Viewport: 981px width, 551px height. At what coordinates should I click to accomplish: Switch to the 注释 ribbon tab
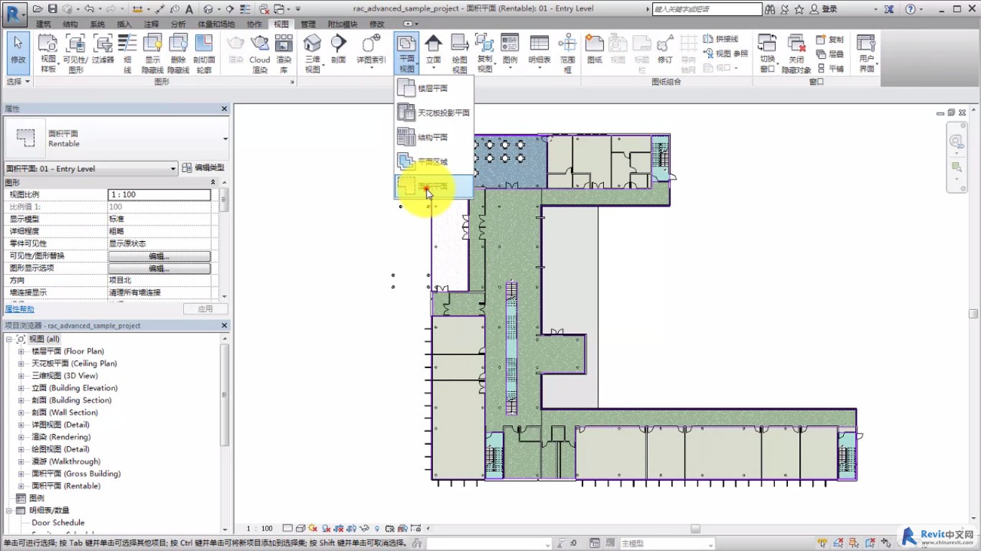point(152,24)
